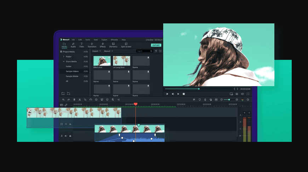Click the download icon on LA Long Shot thumbnail
This screenshot has height=172, width=308.
point(129,57)
